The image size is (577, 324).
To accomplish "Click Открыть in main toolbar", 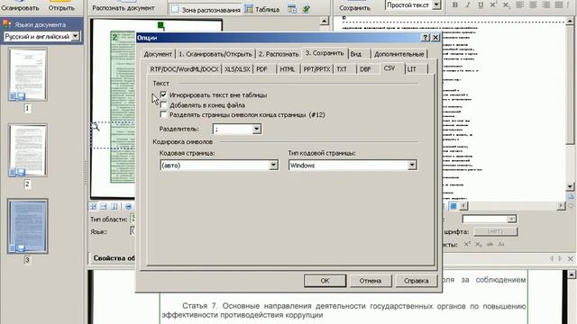I will point(61,7).
